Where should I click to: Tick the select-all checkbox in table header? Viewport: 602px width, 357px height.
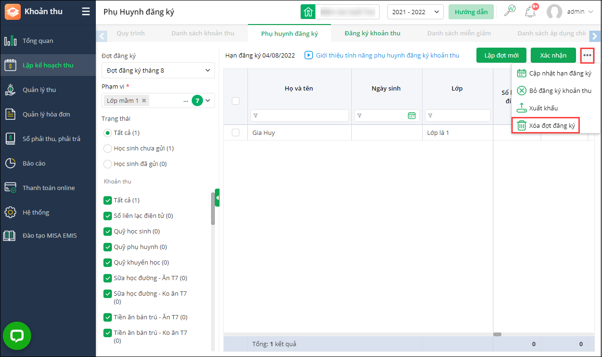coord(236,101)
